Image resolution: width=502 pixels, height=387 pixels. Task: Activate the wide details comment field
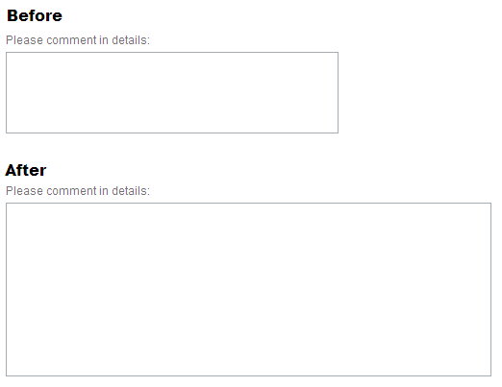pos(248,289)
